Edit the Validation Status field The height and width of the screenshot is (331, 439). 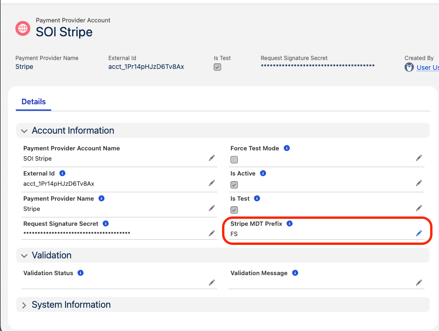pos(212,283)
